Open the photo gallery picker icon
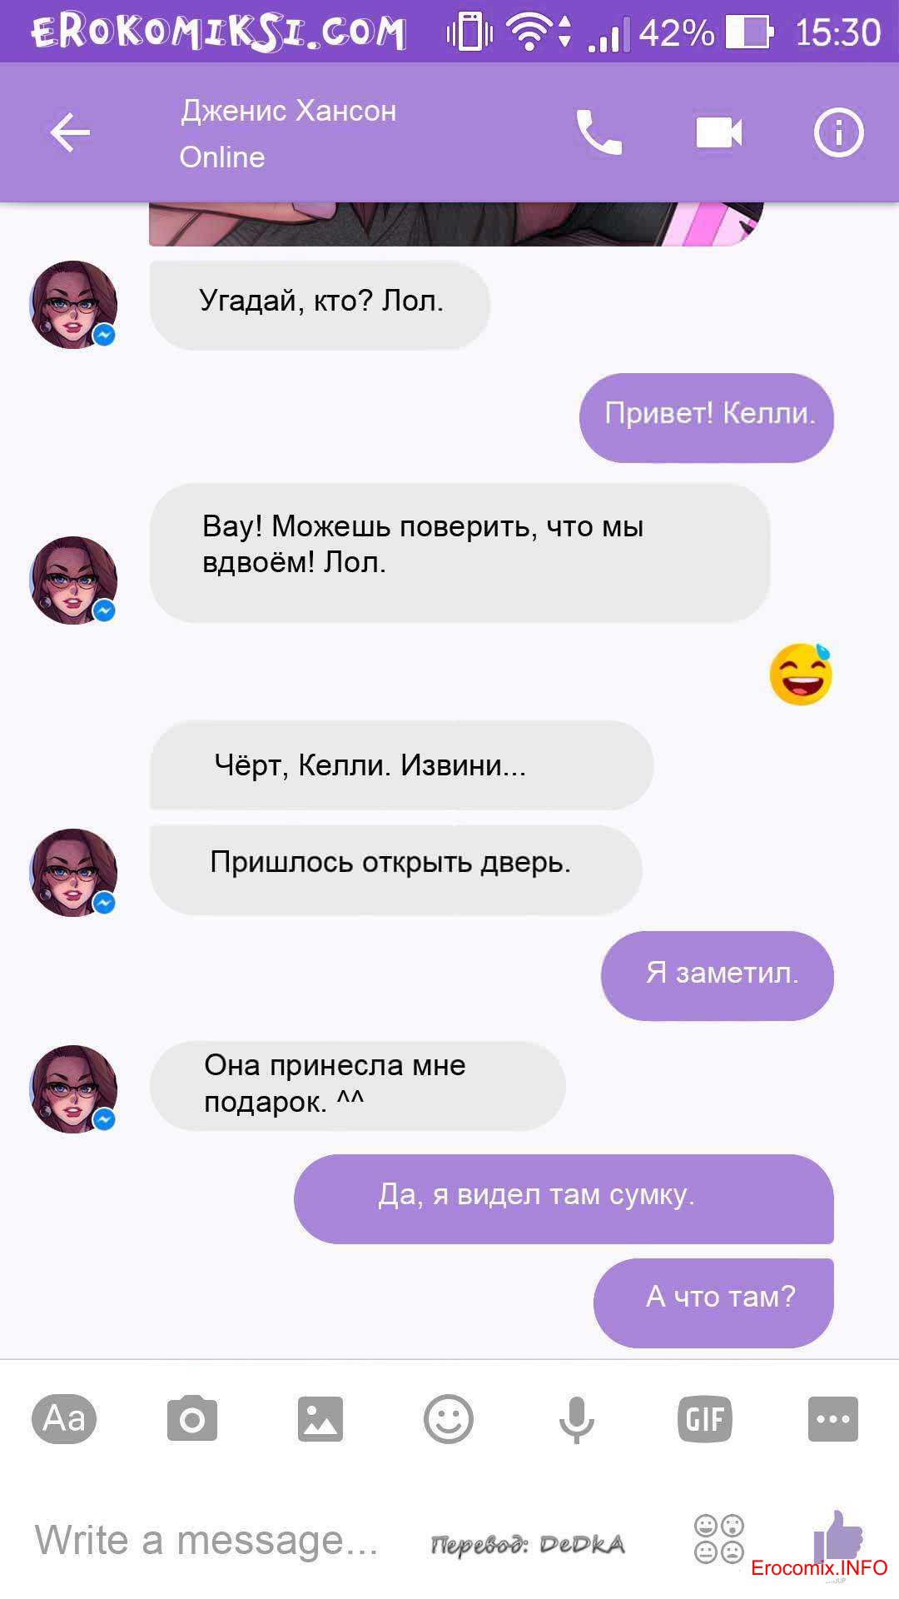Image resolution: width=899 pixels, height=1599 pixels. point(320,1418)
